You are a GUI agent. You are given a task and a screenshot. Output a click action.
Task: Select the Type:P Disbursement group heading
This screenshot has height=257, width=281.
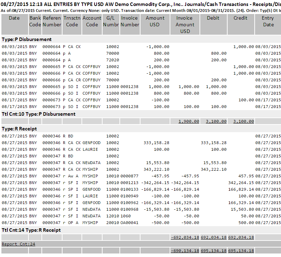(x=27, y=39)
